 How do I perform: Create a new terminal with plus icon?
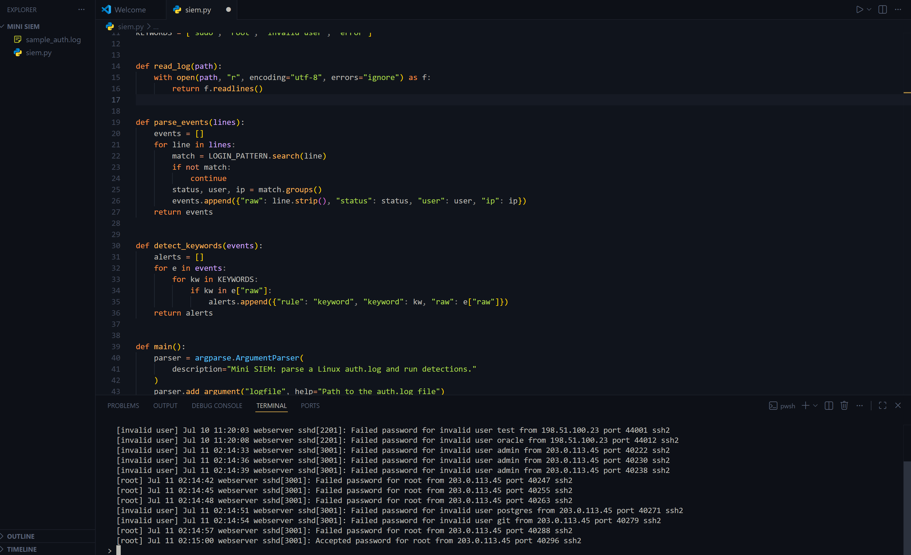click(805, 406)
